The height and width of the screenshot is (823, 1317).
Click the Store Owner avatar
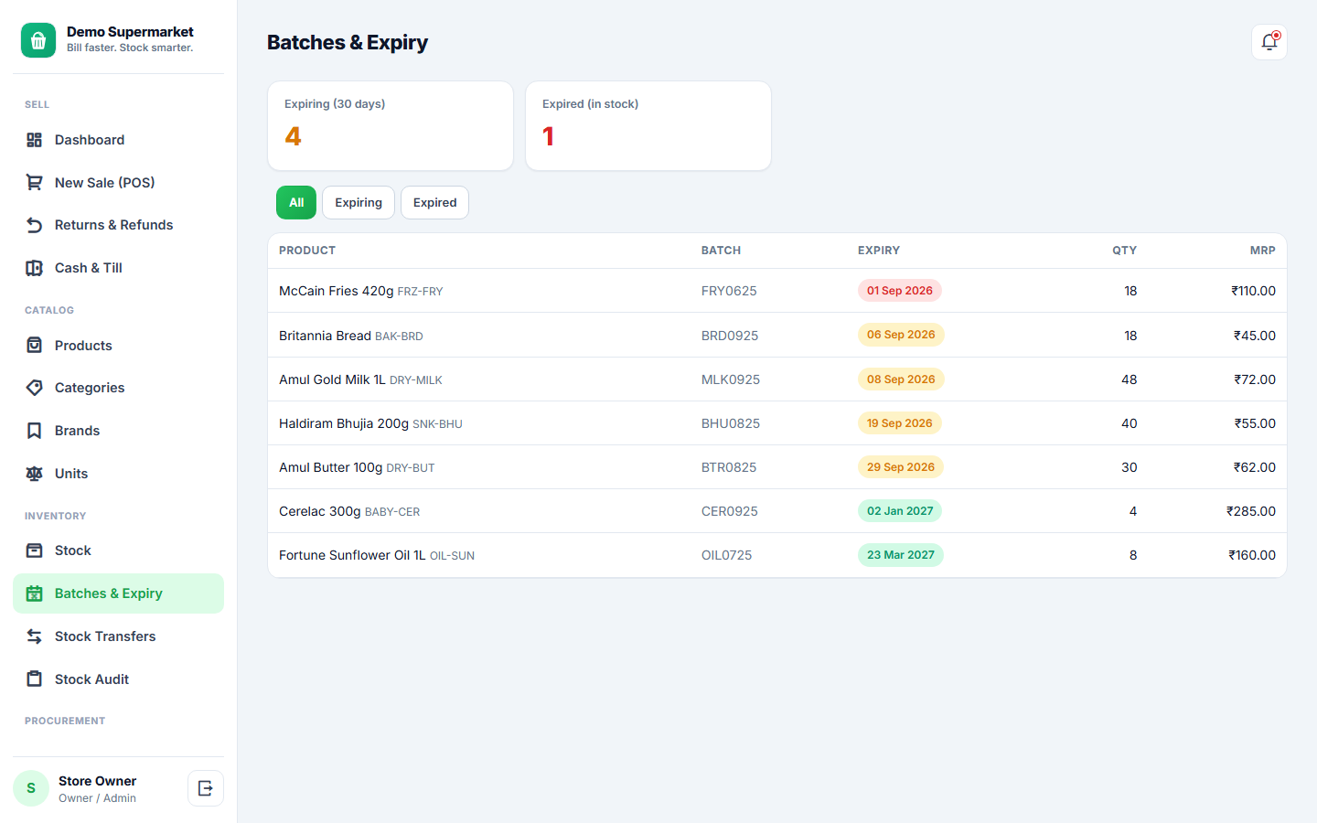pyautogui.click(x=31, y=788)
